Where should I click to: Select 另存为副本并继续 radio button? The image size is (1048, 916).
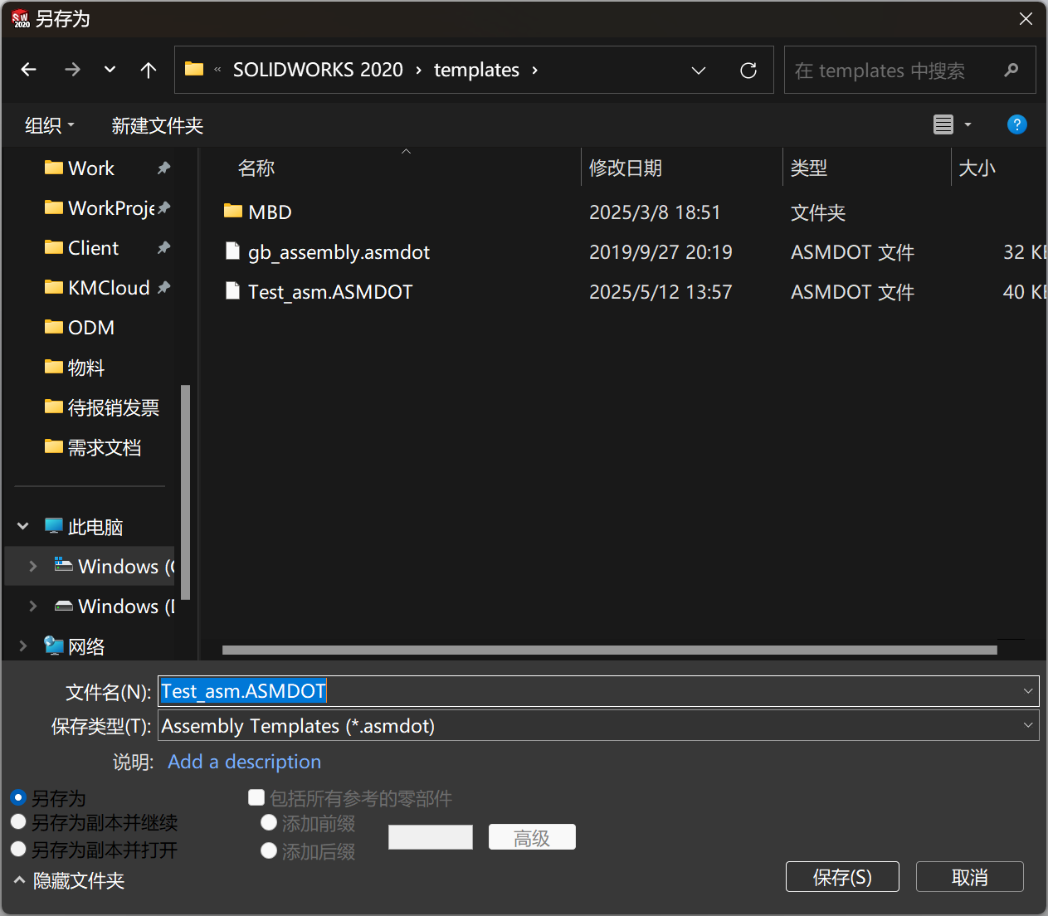coord(18,821)
